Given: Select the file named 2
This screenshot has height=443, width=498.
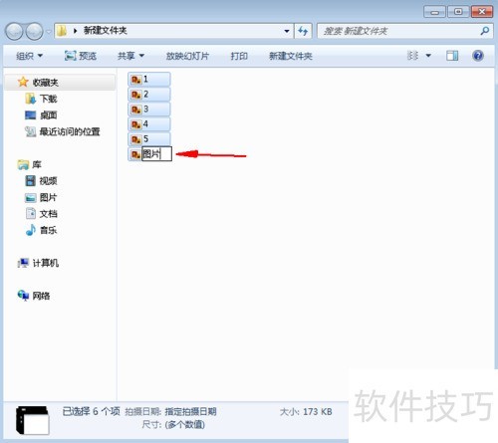Looking at the screenshot, I should point(149,95).
